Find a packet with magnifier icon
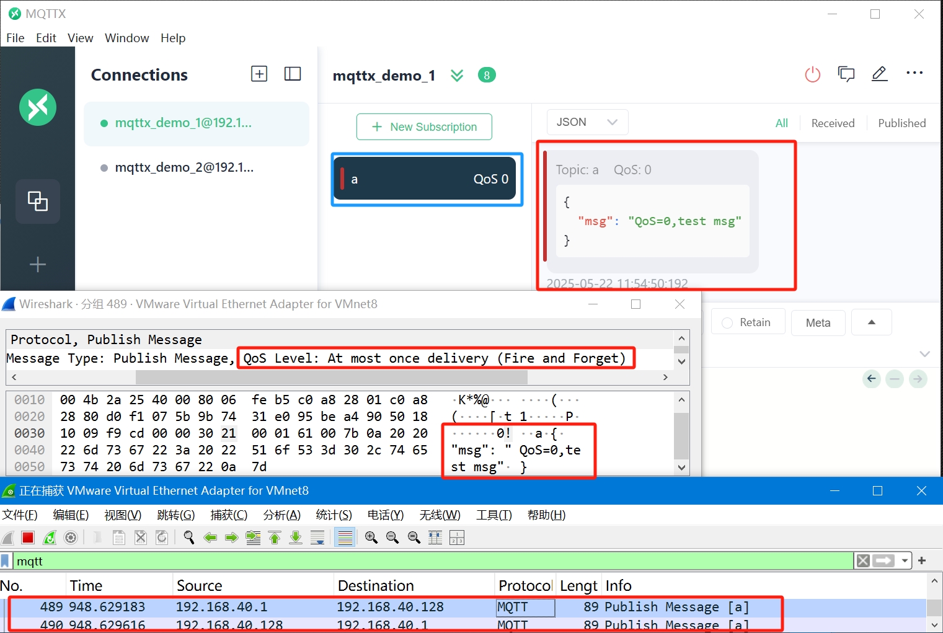 point(189,538)
